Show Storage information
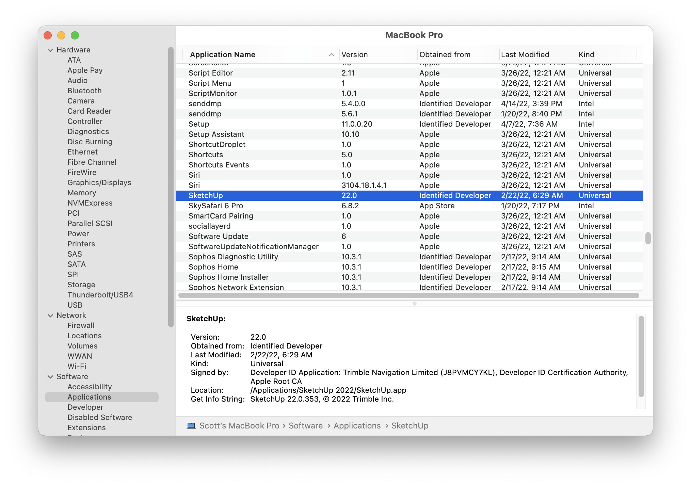Viewport: 691px width, 486px height. click(x=81, y=285)
